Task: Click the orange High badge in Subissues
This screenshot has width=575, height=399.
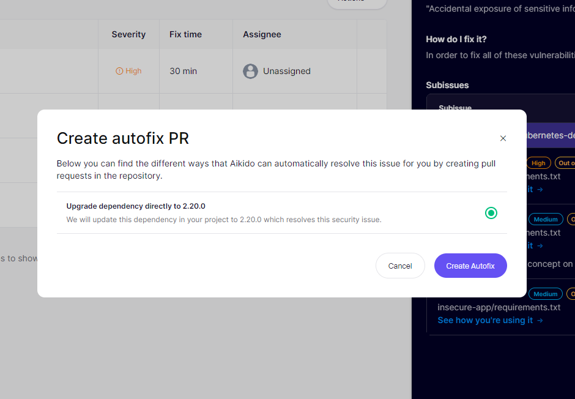Action: click(538, 163)
